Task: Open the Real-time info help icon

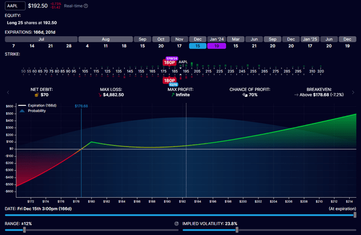Action: coord(86,6)
